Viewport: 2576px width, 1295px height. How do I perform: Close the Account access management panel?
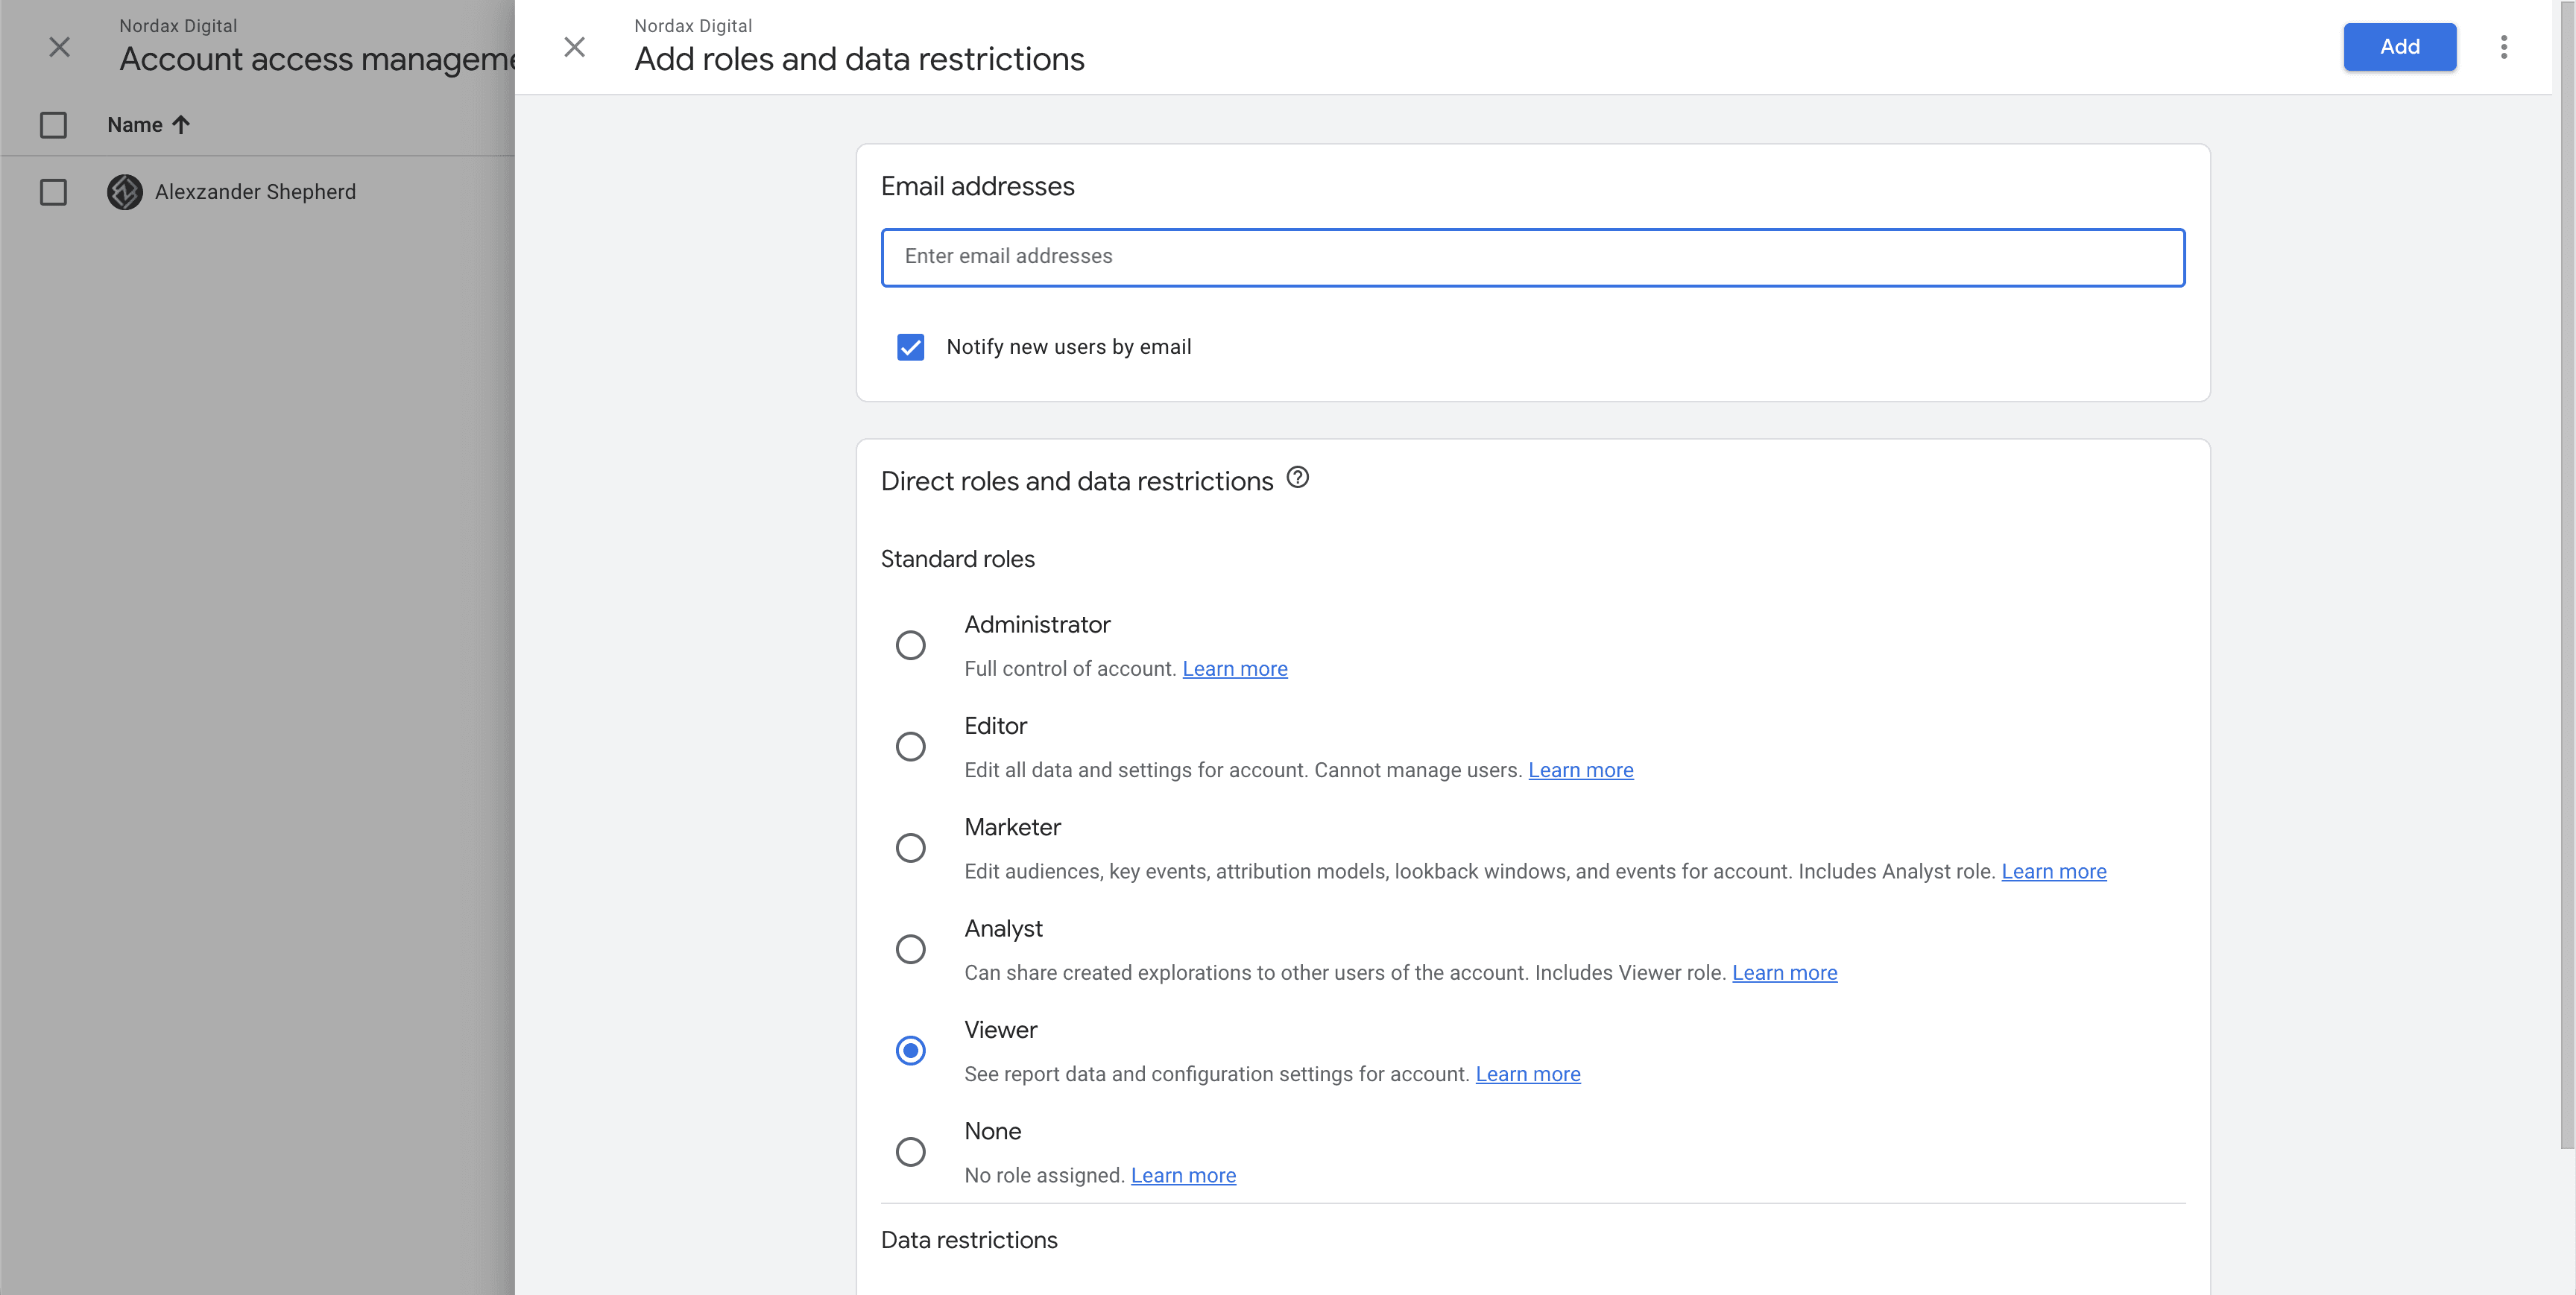(59, 47)
